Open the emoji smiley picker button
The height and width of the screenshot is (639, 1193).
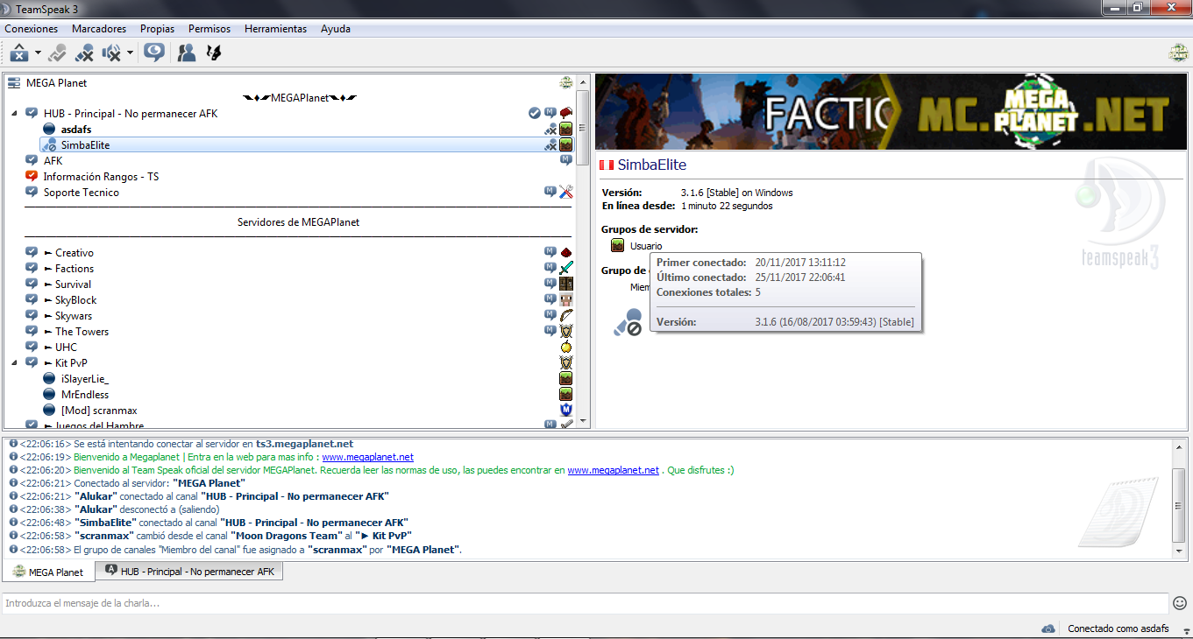pos(1180,603)
